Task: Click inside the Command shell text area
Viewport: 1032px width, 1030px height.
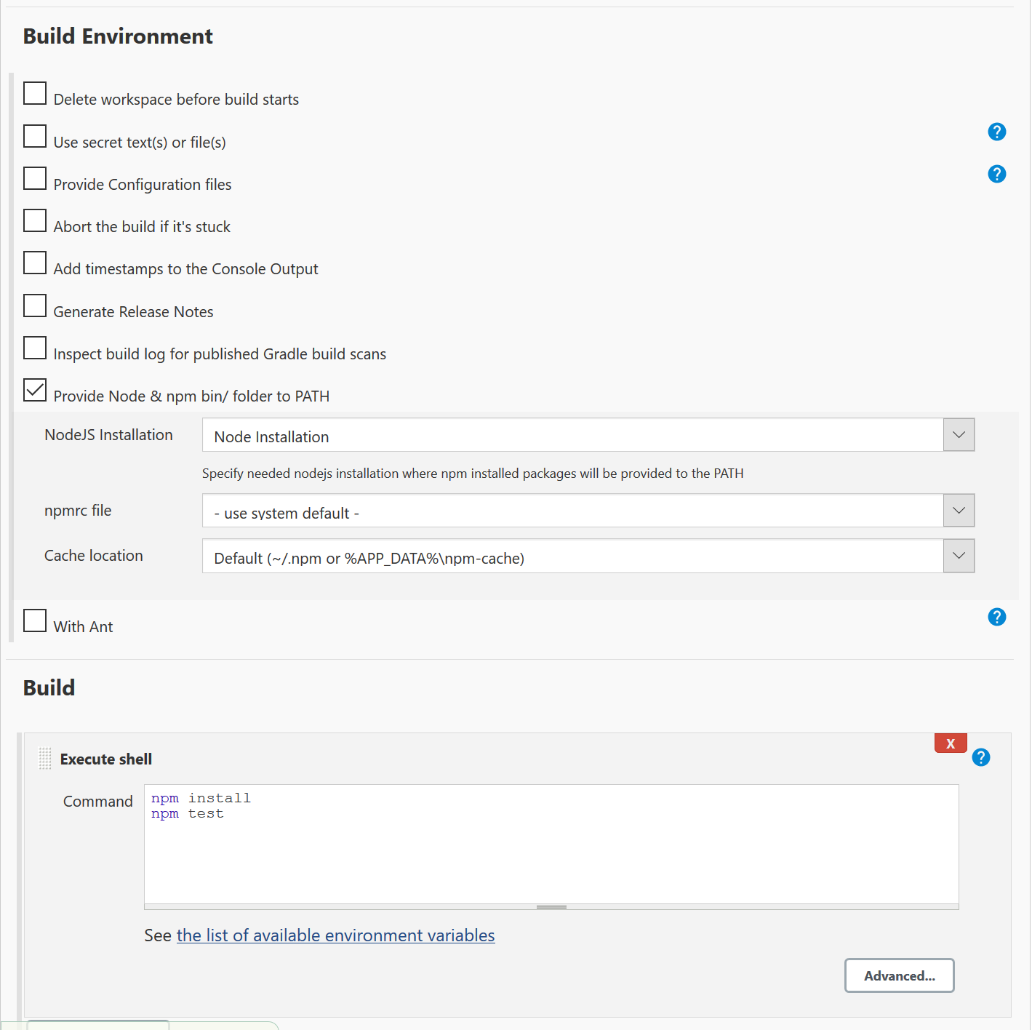Action: point(551,844)
